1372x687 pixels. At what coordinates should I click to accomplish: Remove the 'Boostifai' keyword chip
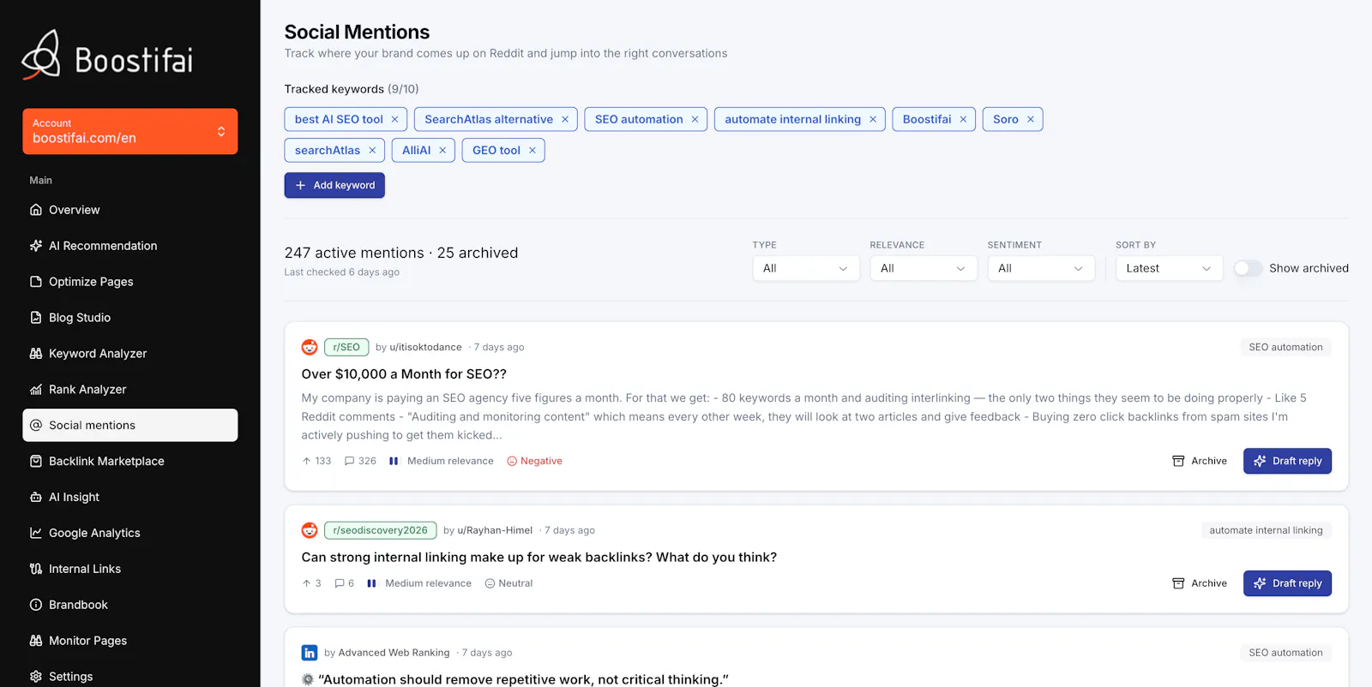point(963,119)
